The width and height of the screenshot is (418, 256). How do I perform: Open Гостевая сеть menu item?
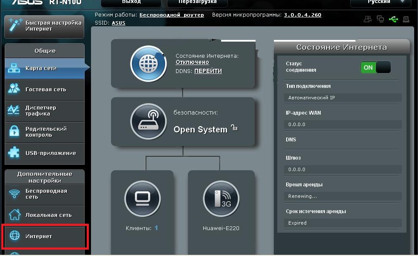tap(45, 90)
